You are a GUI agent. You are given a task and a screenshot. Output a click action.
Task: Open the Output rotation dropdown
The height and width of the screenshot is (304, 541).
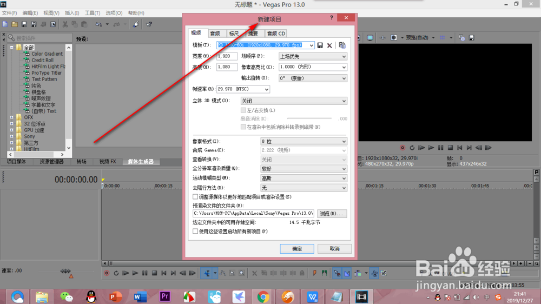(x=313, y=78)
